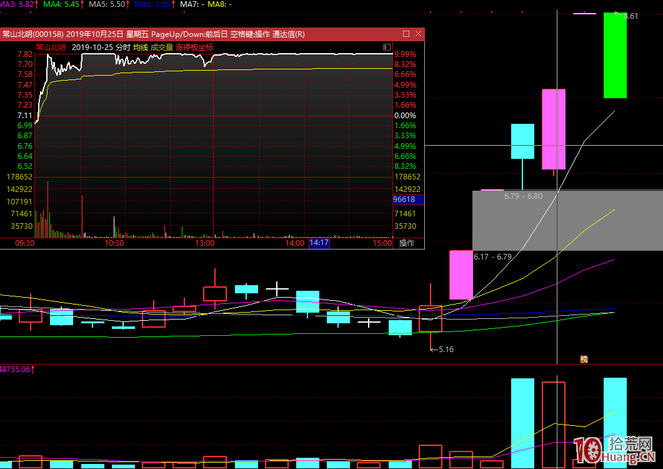
Task: Close the 常山北明 intraday popup
Action: 418,34
